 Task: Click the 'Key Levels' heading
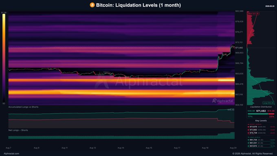tap(261, 121)
